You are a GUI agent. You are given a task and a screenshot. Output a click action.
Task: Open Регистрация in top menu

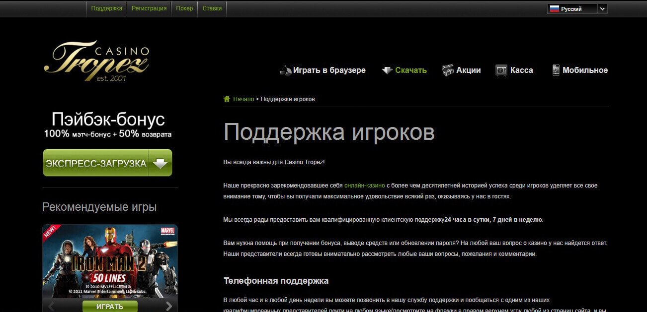click(149, 8)
